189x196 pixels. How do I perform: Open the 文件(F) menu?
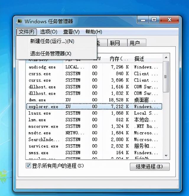[x=27, y=32]
